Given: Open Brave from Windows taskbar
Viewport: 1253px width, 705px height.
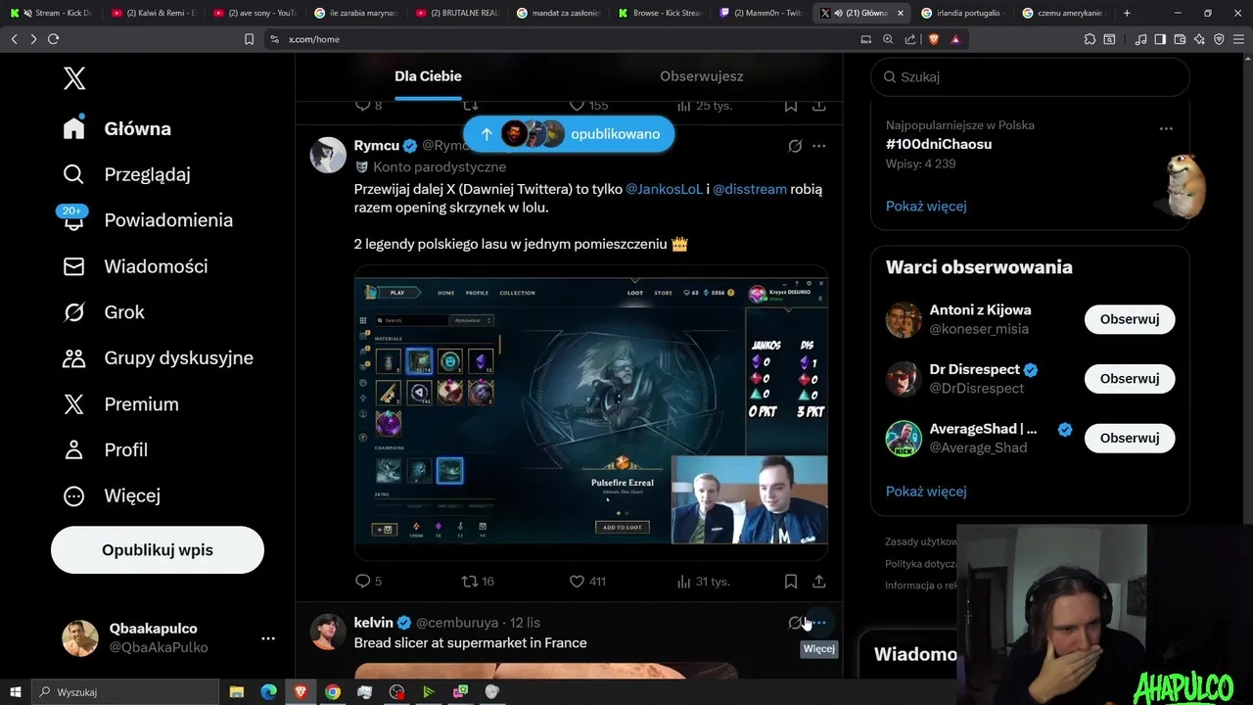Looking at the screenshot, I should coord(301,691).
